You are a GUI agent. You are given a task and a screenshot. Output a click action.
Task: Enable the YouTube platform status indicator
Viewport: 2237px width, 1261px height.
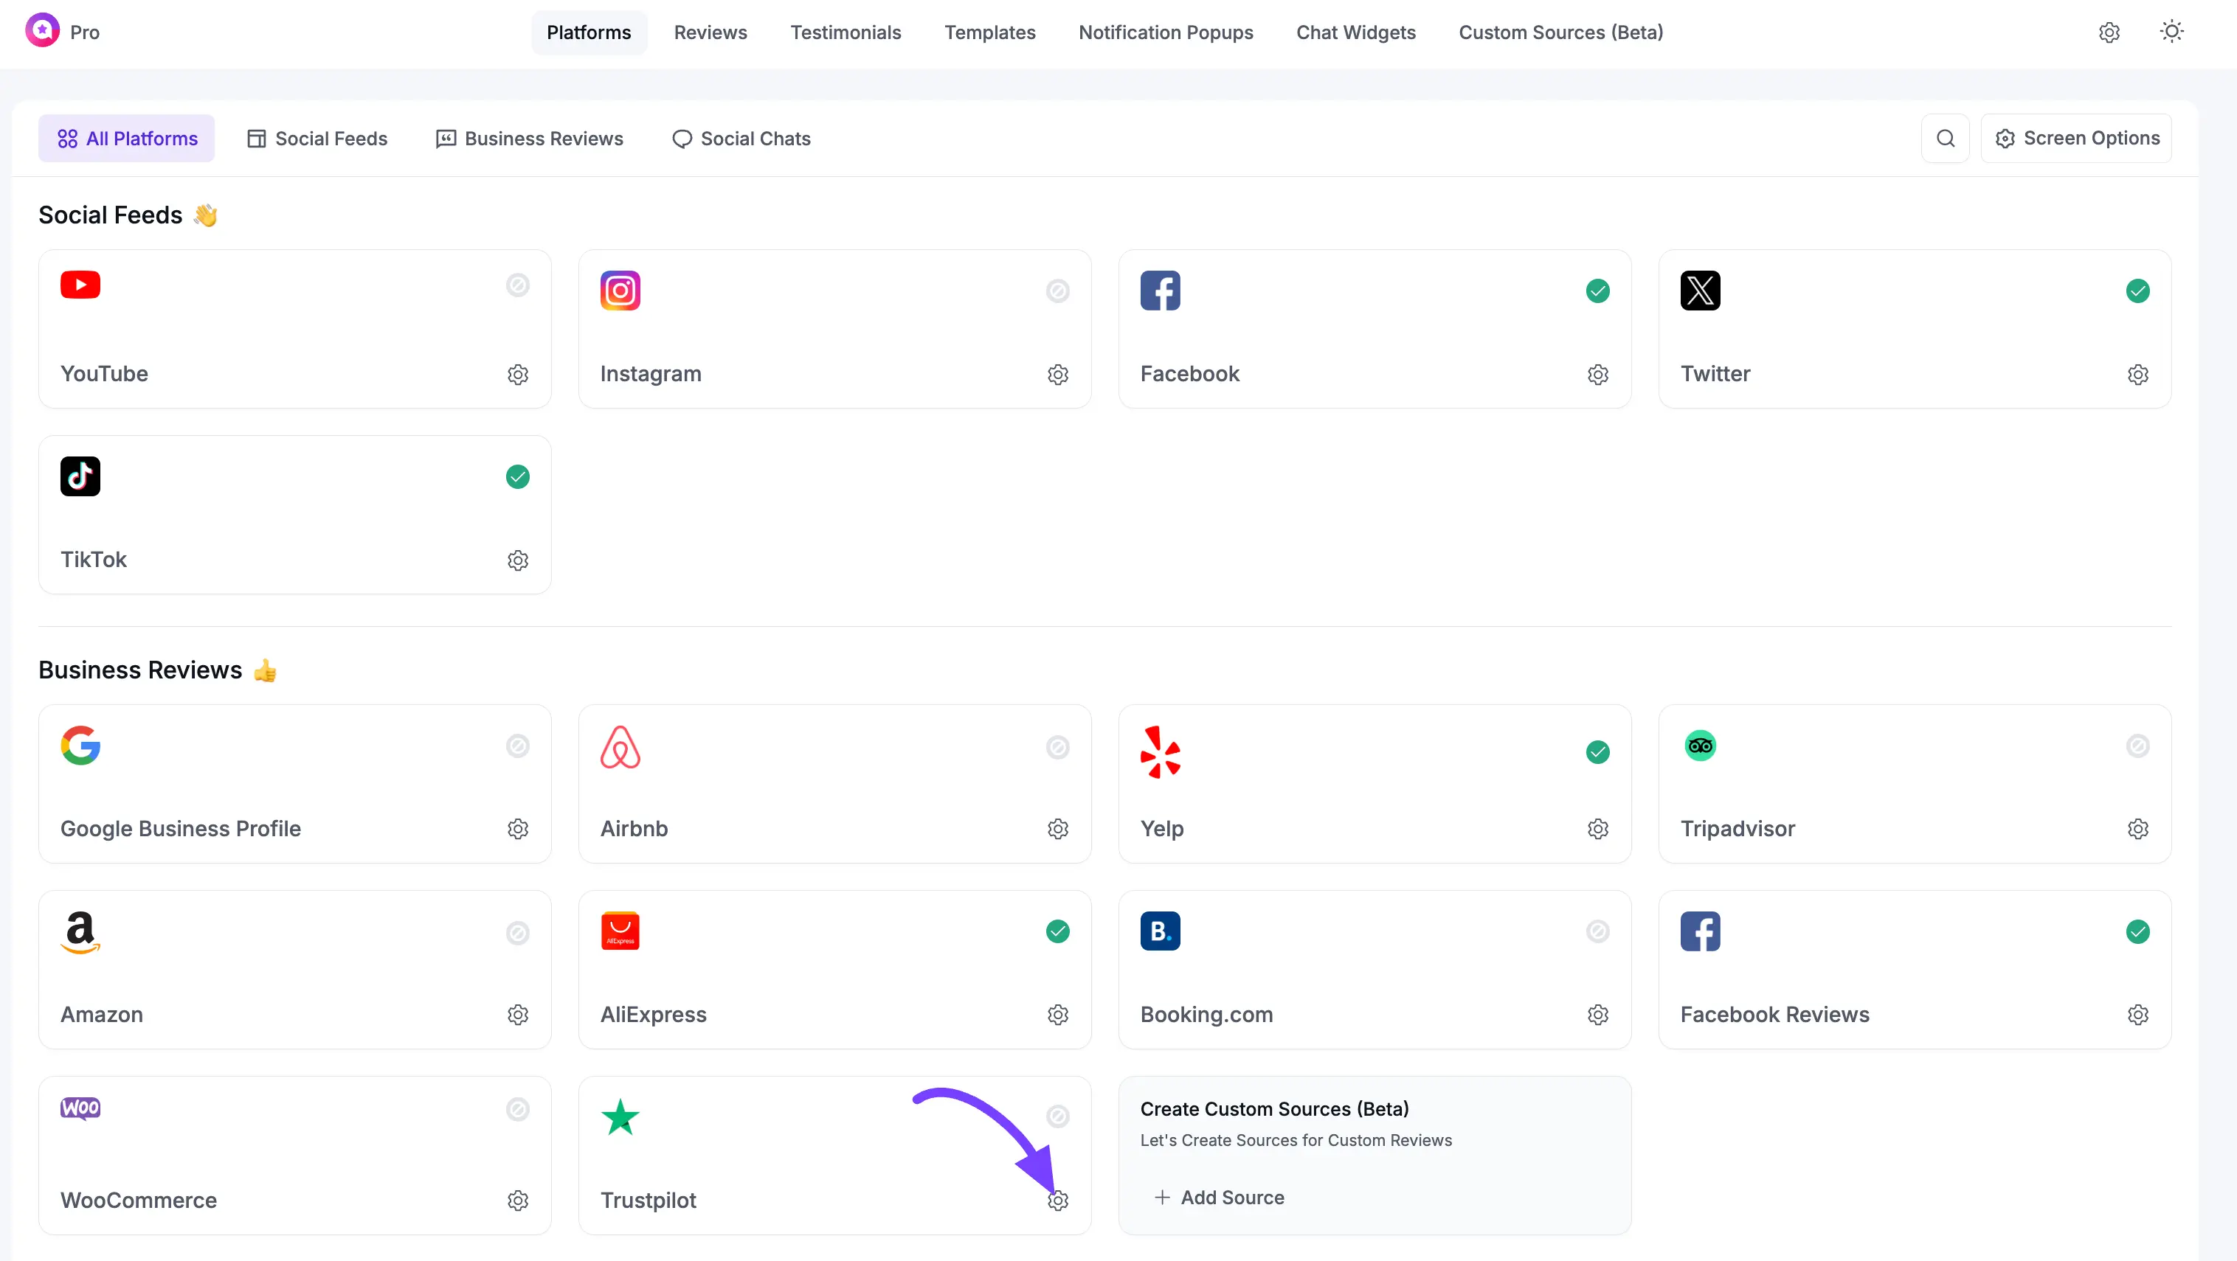pos(518,285)
